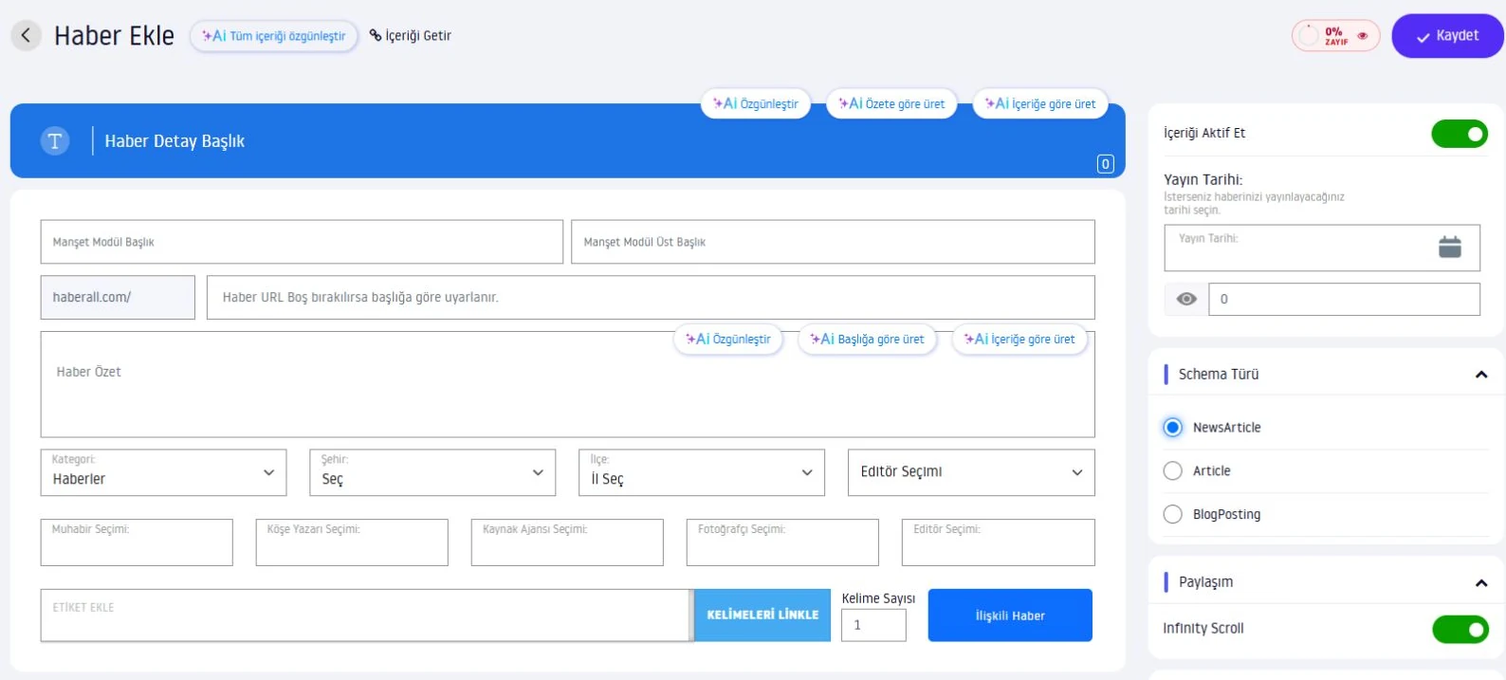This screenshot has width=1506, height=680.
Task: Go back using the arrow beside Haber Ekle
Action: coord(26,36)
